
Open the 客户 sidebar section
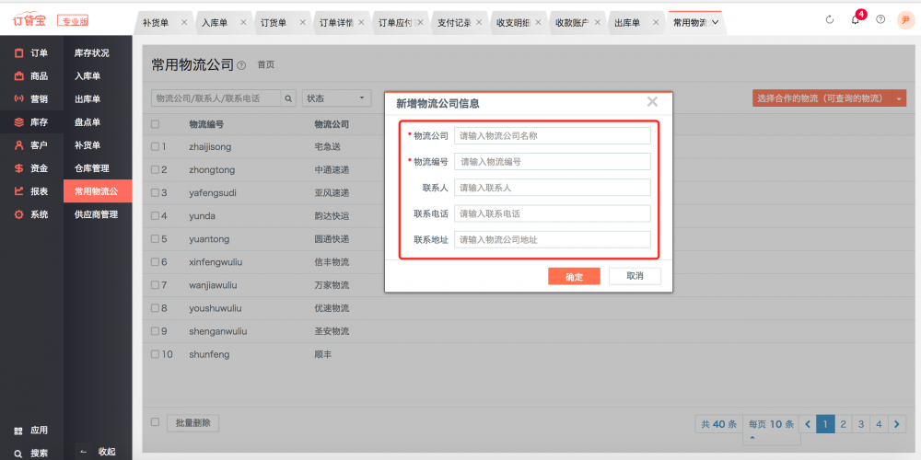tap(31, 145)
